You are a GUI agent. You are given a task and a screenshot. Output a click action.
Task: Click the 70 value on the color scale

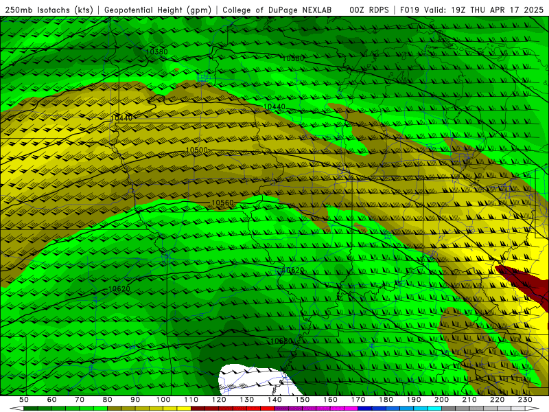tap(80, 400)
